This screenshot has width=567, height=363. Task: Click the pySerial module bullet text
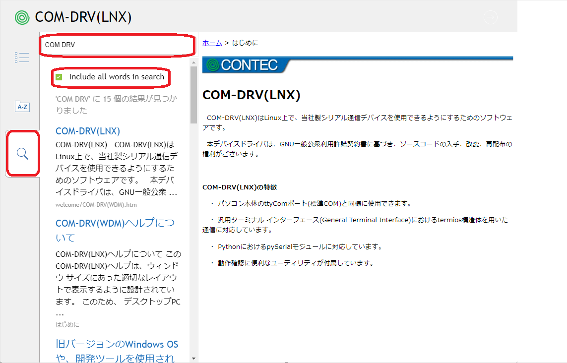(300, 247)
